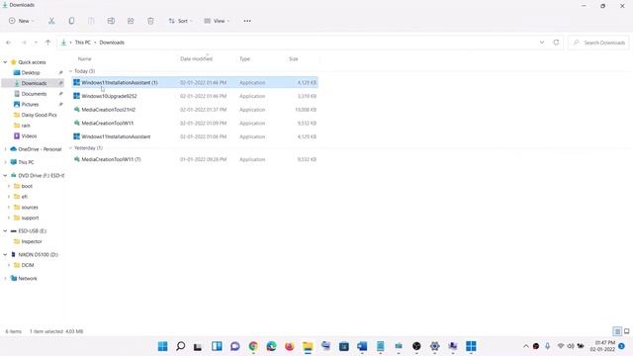The image size is (633, 356).
Task: Expand the Network node
Action: tap(5, 279)
